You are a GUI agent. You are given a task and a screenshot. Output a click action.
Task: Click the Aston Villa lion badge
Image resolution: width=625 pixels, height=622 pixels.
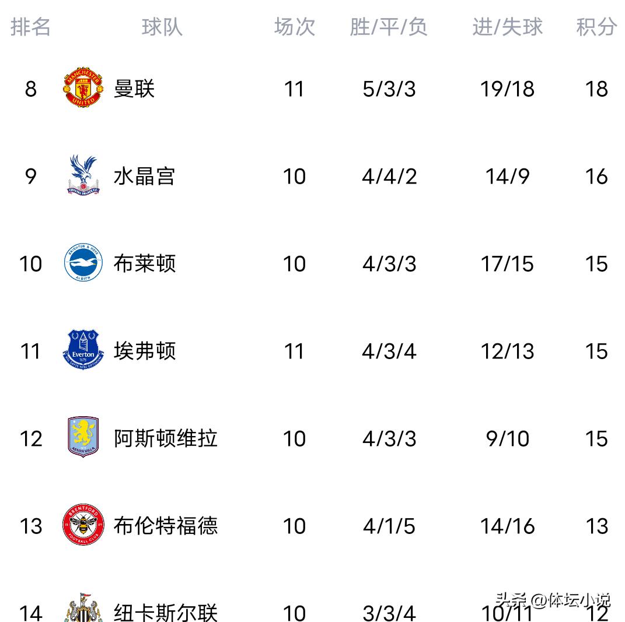83,438
